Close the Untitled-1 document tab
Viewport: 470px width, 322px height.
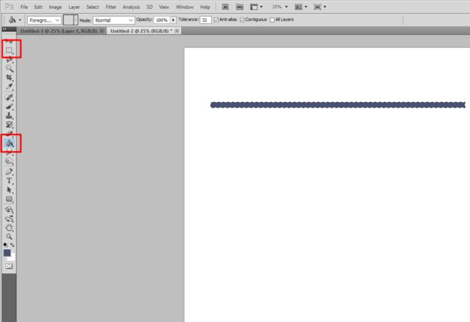(102, 31)
